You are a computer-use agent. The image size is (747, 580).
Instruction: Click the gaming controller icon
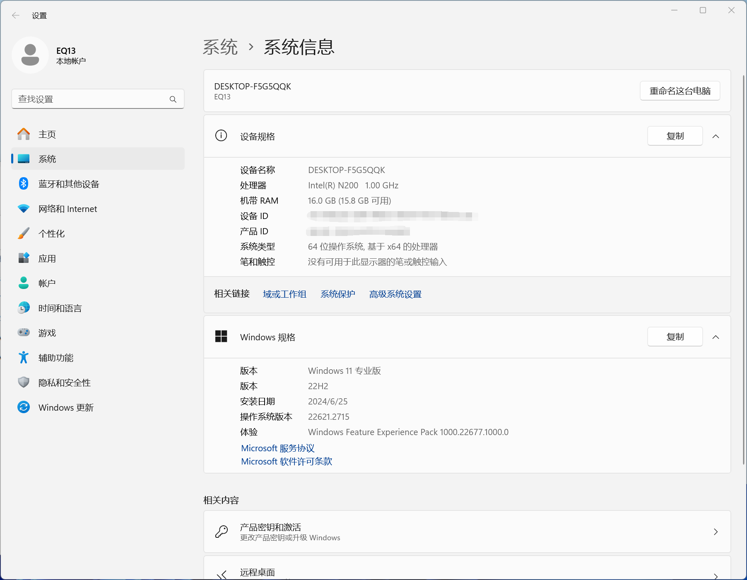coord(24,333)
